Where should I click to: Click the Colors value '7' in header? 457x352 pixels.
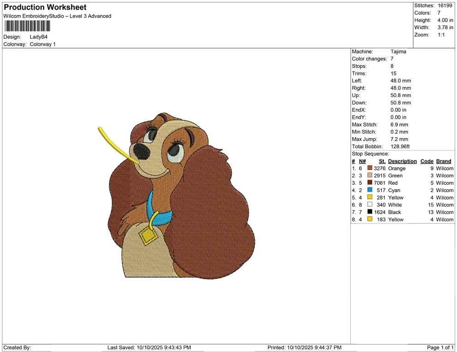(439, 13)
